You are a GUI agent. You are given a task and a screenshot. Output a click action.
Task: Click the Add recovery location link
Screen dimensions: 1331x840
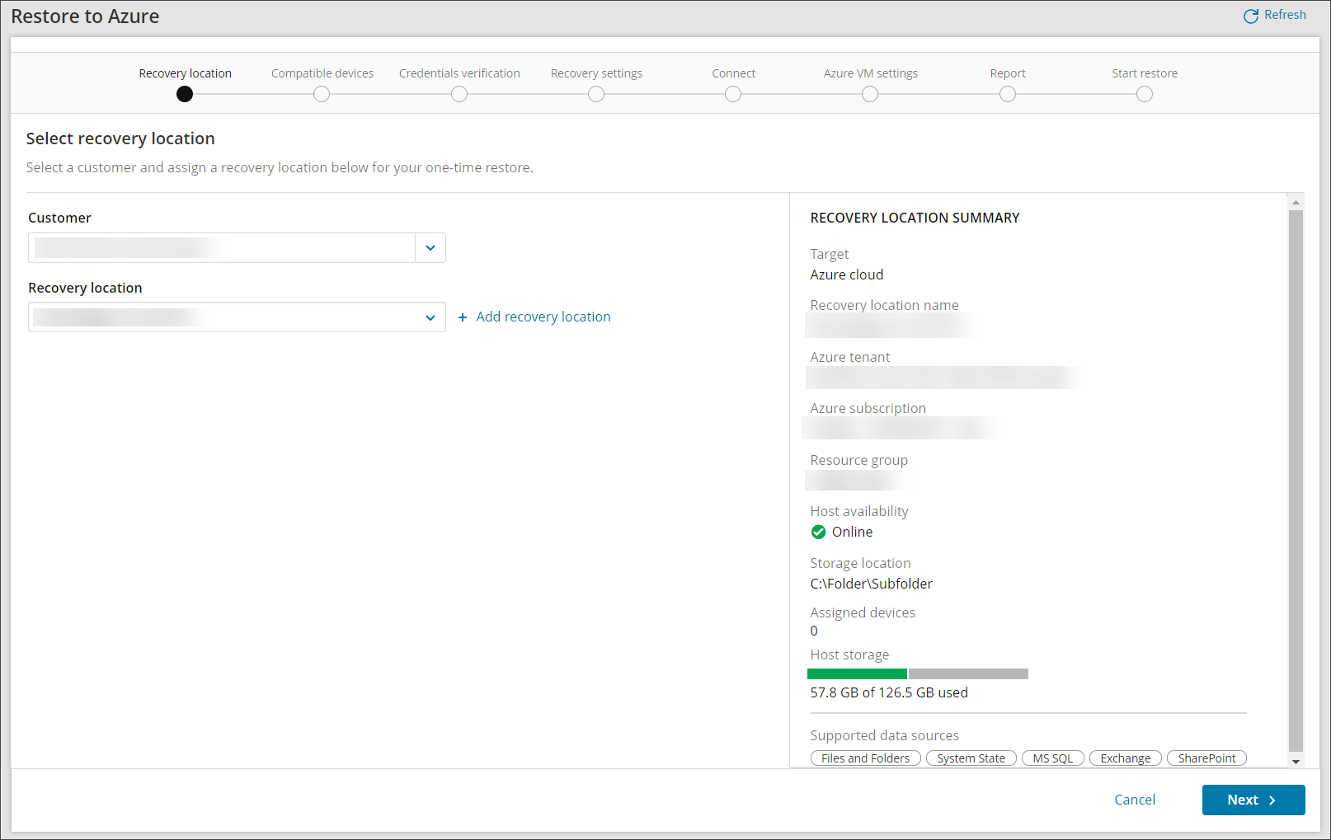[543, 317]
